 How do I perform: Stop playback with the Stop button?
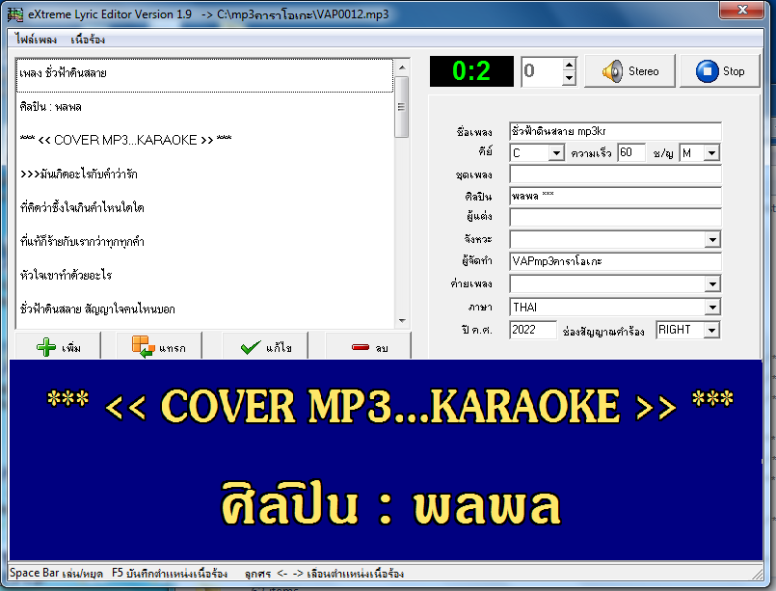point(719,71)
